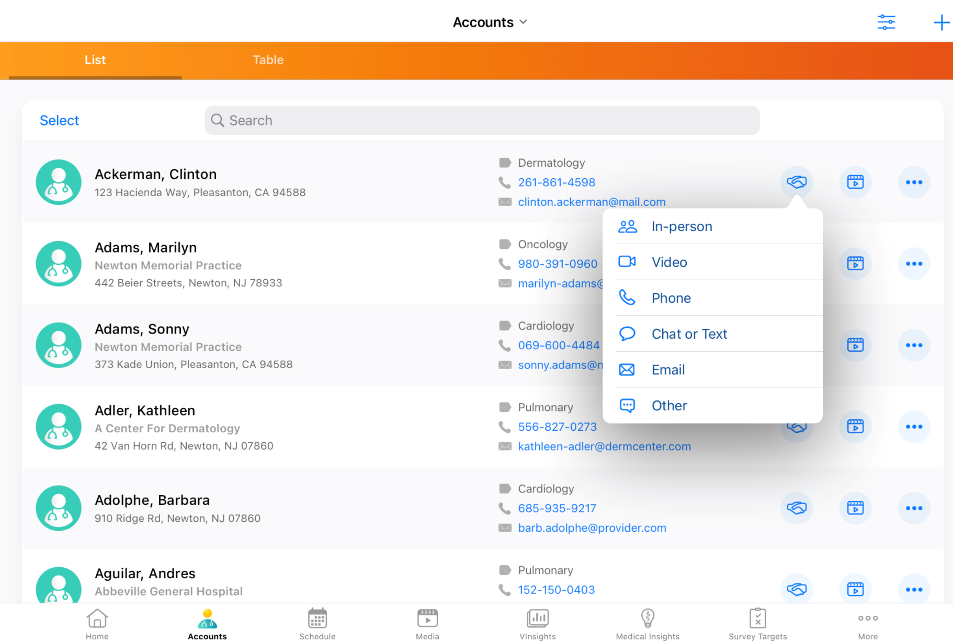Call Ackerman's phone number 261-861-4598
This screenshot has height=643, width=953.
point(556,182)
